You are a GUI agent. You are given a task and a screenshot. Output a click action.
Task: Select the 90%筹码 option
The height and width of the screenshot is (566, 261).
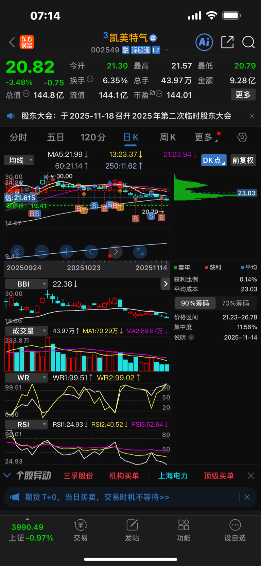click(x=195, y=303)
